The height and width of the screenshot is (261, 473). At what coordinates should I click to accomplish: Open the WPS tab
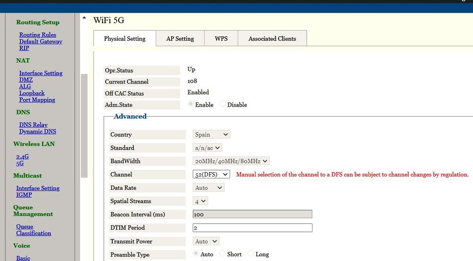pos(221,39)
